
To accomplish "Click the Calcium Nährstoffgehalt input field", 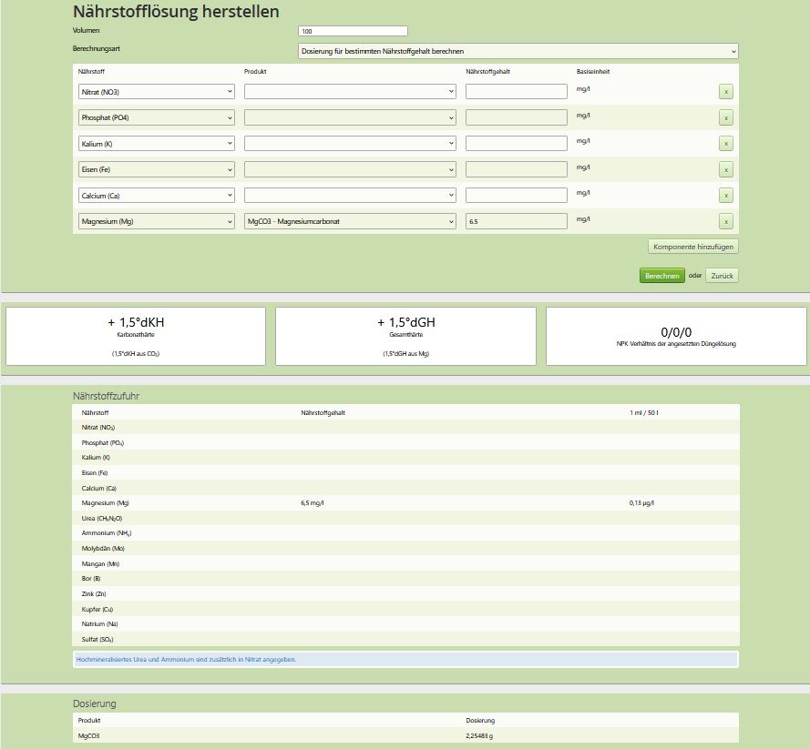I will pos(516,196).
